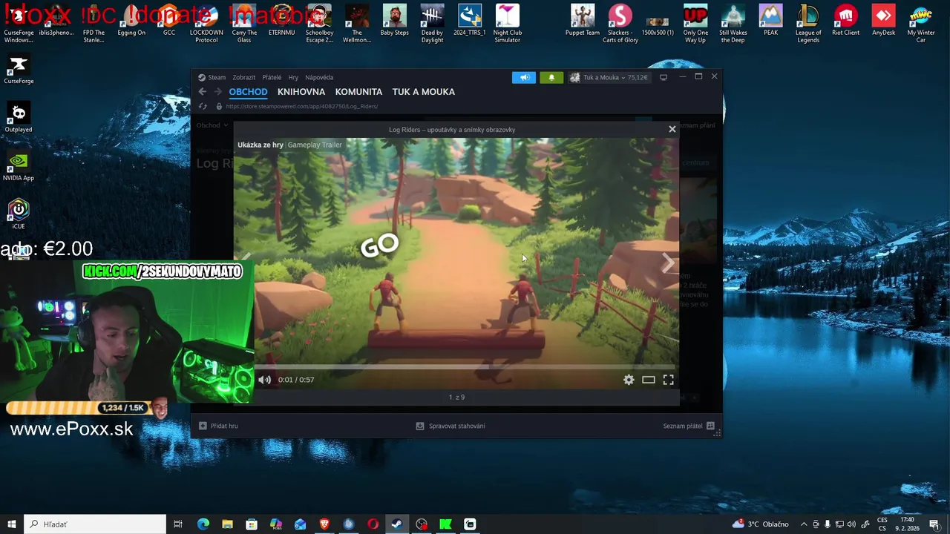Go back using Steam back arrow
Viewport: 950px width, 534px height.
pos(202,91)
